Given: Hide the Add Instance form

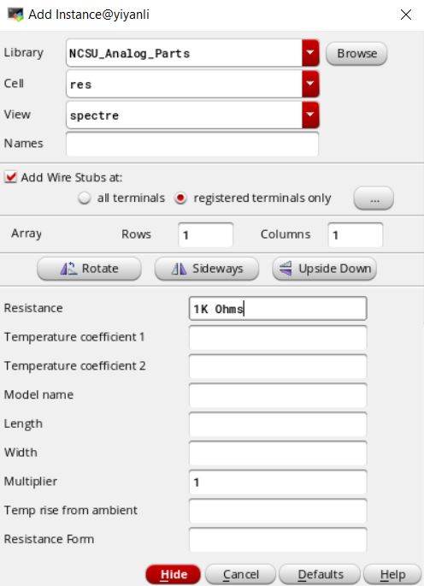Looking at the screenshot, I should tap(174, 574).
